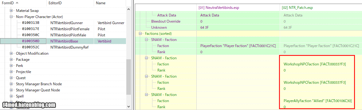Select PlayerFaction value in NeutralVertibirds.esp column

click(x=238, y=46)
